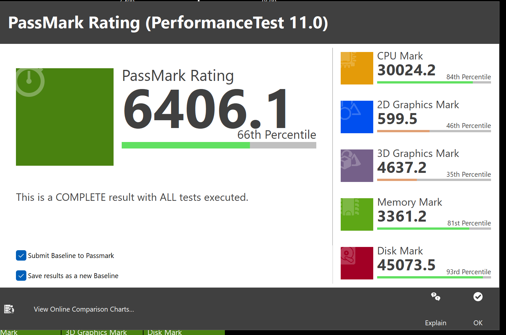Uncheck Save results as a new Baseline
Viewport: 506px width, 335px height.
click(x=21, y=276)
